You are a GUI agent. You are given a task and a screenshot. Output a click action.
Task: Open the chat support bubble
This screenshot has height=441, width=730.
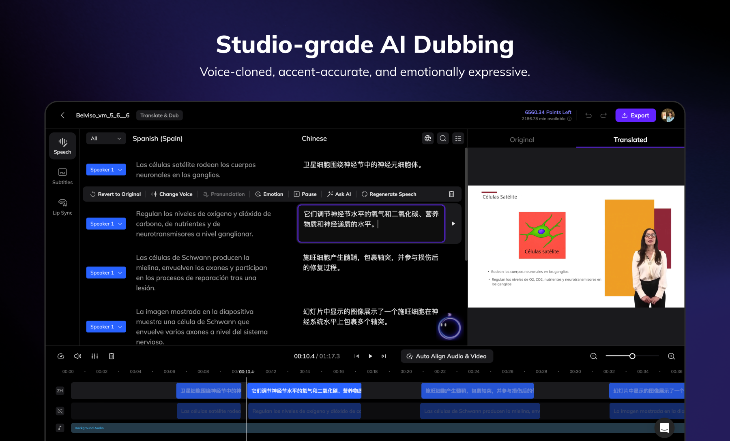click(x=664, y=428)
